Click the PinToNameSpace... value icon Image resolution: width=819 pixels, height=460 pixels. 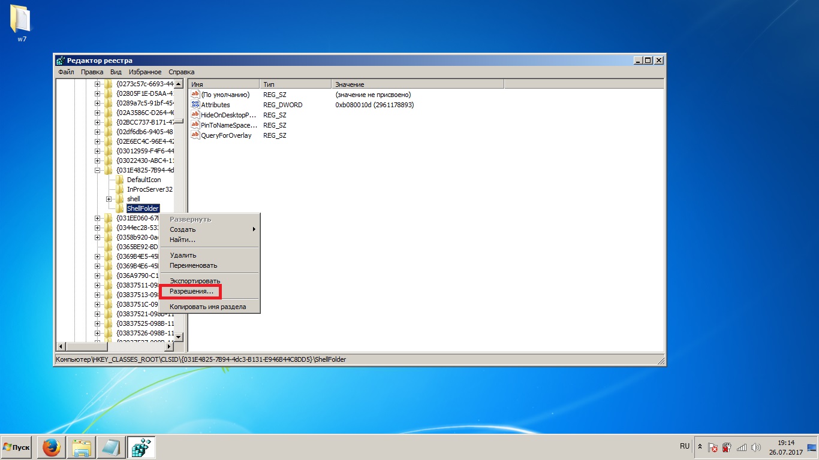(195, 125)
